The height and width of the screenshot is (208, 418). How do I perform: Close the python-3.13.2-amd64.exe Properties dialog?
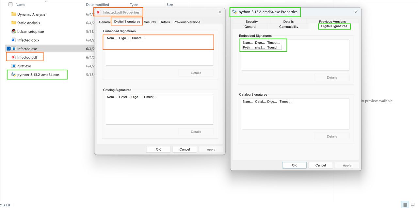[x=356, y=12]
